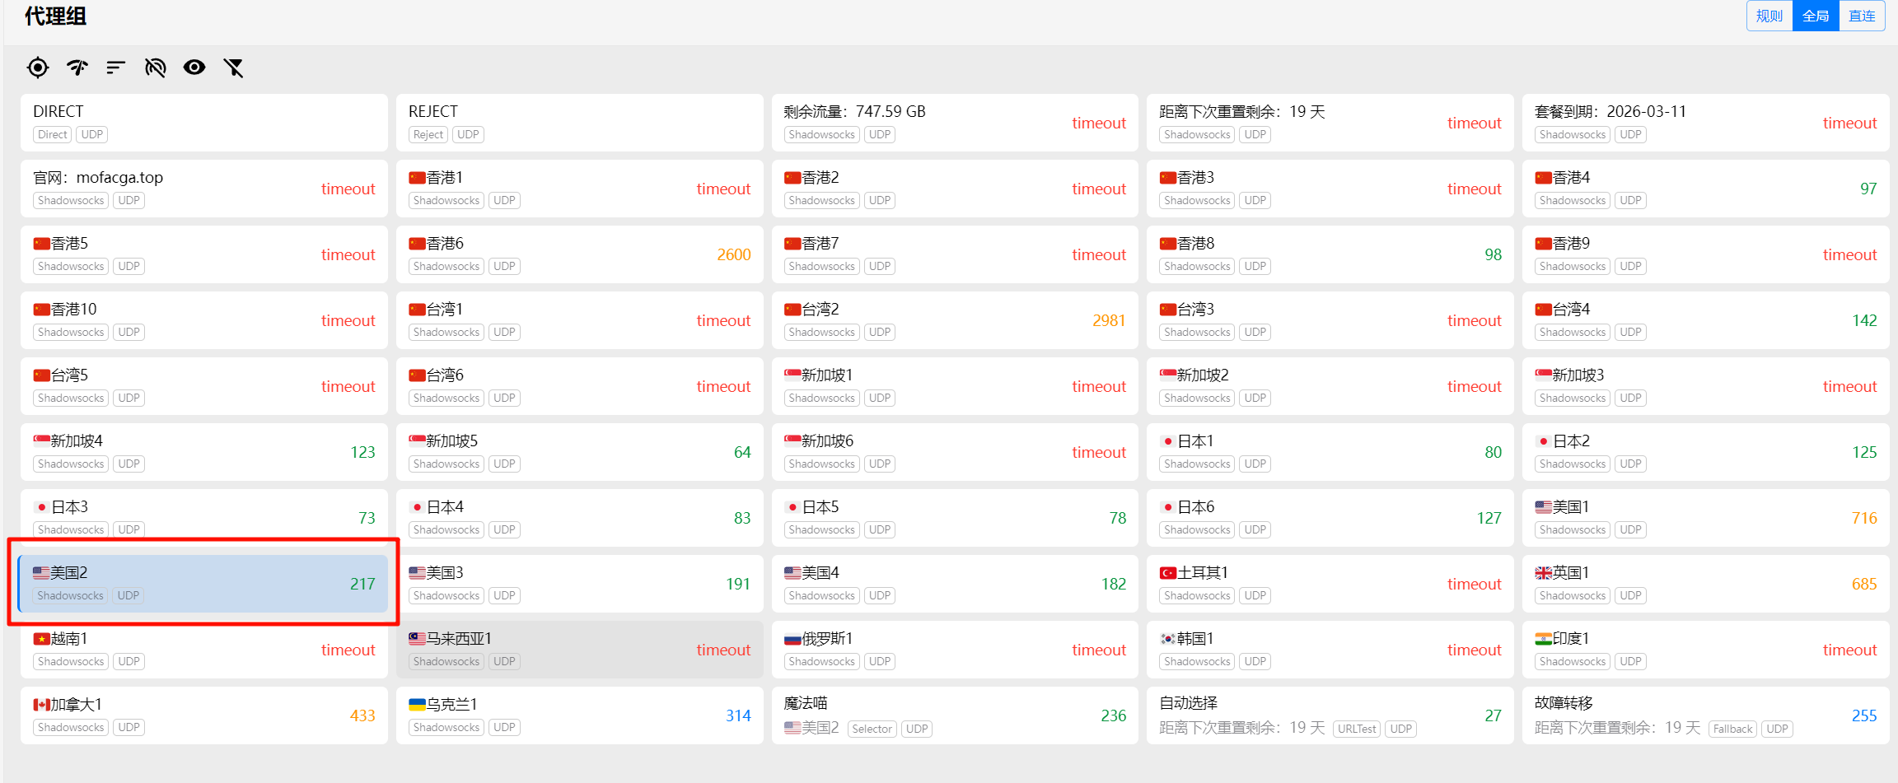Select the DIRECT proxy card
This screenshot has height=783, width=1898.
tap(203, 122)
